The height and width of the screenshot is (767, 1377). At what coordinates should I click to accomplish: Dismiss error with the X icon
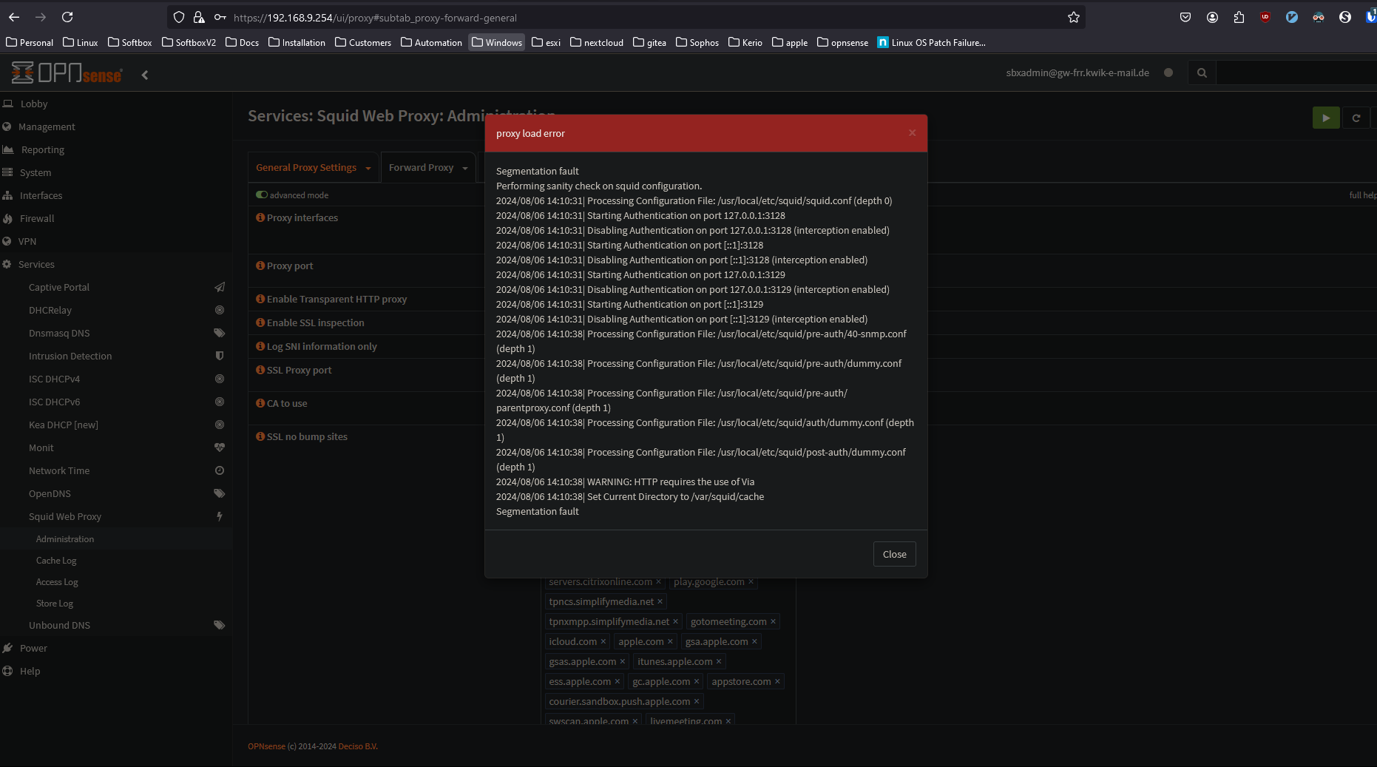point(912,133)
